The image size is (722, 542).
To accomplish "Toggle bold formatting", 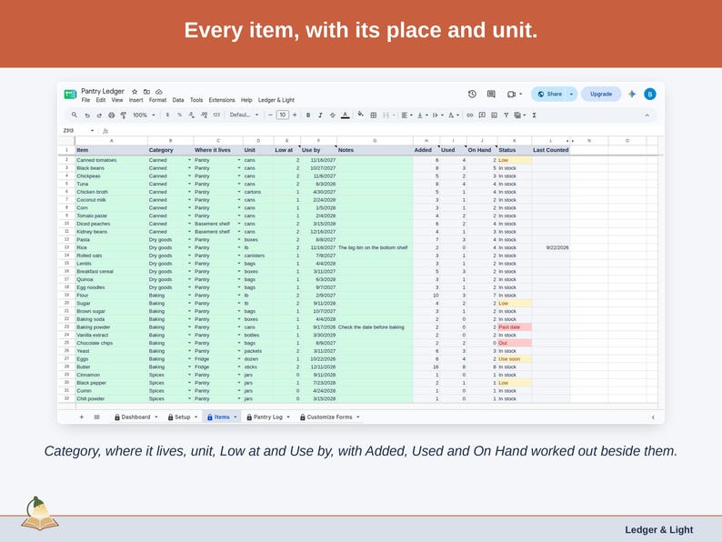I will 308,115.
